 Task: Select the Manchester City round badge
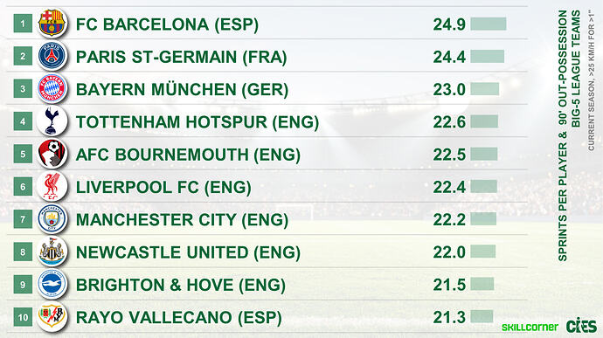point(52,219)
